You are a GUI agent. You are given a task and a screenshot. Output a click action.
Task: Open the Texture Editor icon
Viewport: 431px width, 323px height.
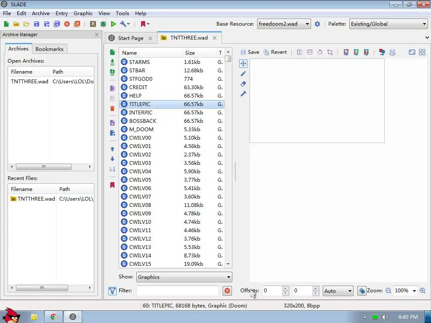93,24
